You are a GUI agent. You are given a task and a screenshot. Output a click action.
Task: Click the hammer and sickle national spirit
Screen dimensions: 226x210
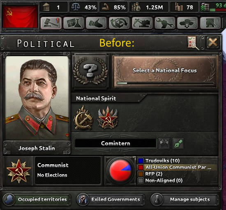tap(83, 118)
